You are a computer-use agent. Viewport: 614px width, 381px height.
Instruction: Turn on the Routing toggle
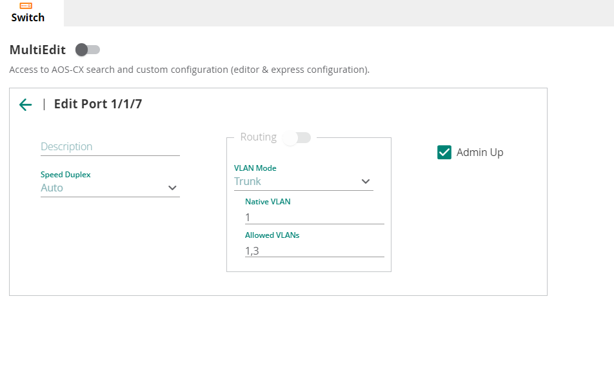pyautogui.click(x=297, y=137)
